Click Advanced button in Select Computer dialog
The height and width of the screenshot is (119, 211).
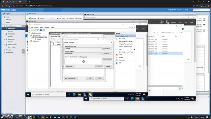[x=69, y=66]
